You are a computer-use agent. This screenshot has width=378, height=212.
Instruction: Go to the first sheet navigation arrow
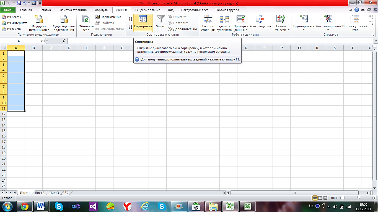tap(3, 193)
